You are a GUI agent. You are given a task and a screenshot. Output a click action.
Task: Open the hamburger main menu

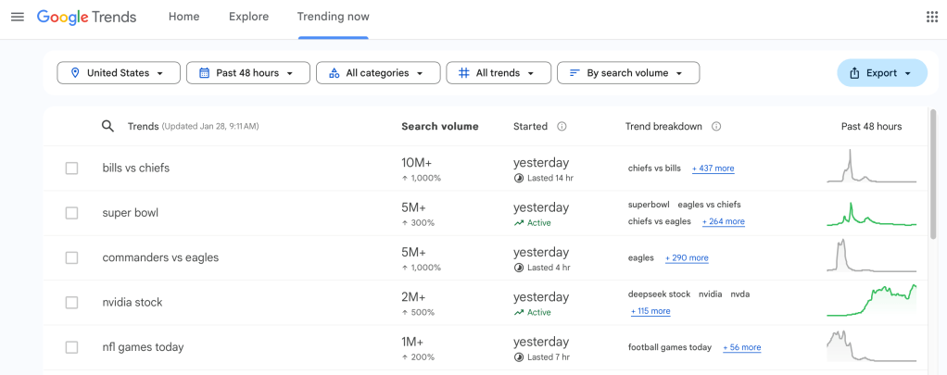tap(17, 17)
